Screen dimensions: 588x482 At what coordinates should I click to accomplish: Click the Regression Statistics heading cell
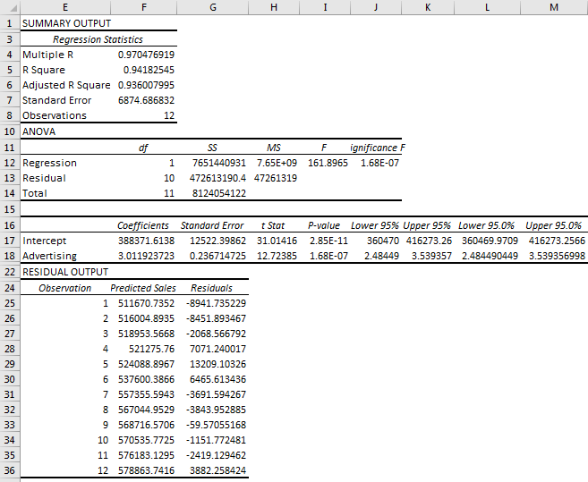[x=98, y=39]
